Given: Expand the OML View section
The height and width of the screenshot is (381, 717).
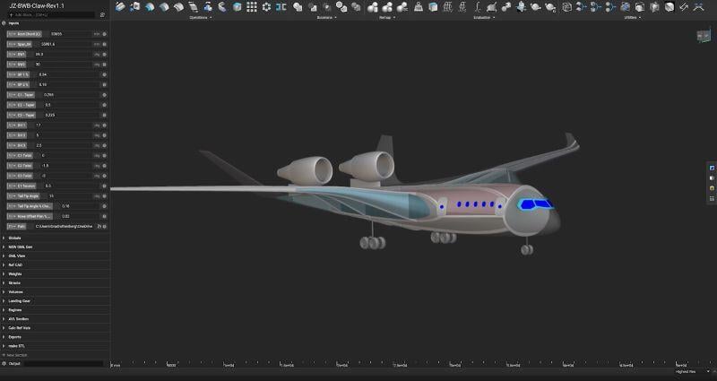Looking at the screenshot, I should (4, 256).
